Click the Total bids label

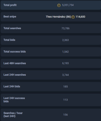pyautogui.click(x=9, y=40)
